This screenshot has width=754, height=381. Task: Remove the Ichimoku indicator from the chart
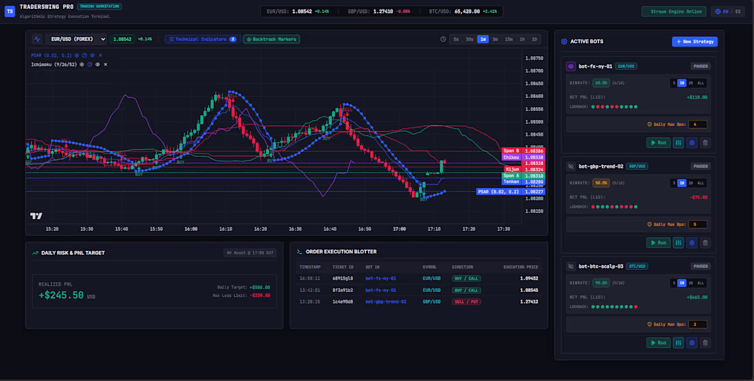click(106, 64)
